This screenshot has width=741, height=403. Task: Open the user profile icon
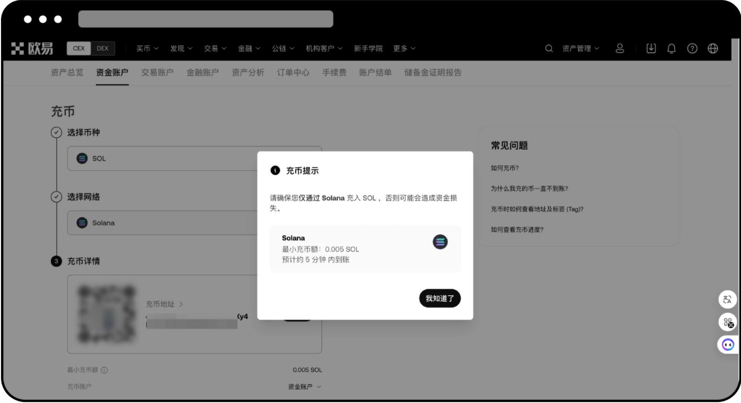coord(620,48)
